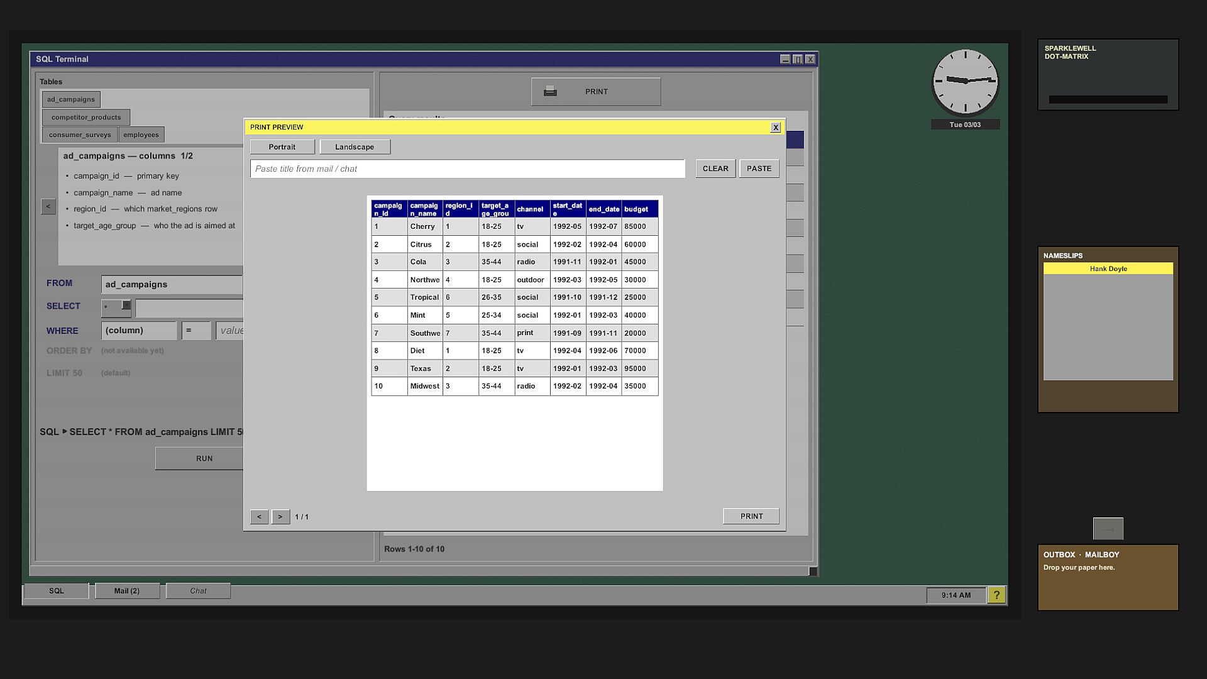
Task: Open the SELECT column dropdown
Action: click(116, 307)
